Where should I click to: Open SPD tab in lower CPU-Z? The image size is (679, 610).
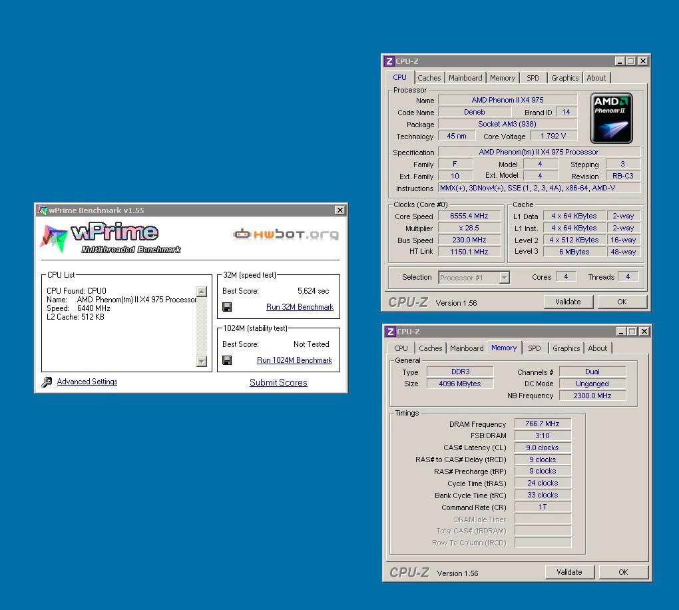pos(535,348)
